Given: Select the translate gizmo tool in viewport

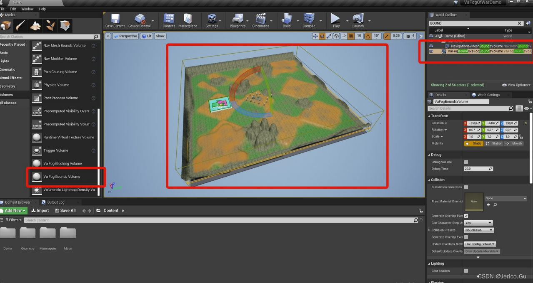Looking at the screenshot, I should point(315,36).
